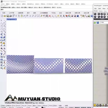Choose the 全部(A) command-line option
The height and width of the screenshot is (108, 108).
tap(13, 8)
